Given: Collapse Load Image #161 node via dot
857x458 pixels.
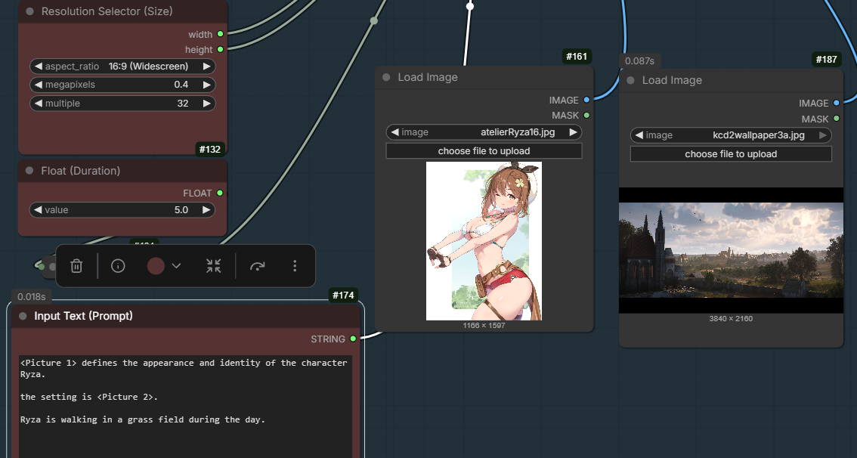Looking at the screenshot, I should 386,77.
